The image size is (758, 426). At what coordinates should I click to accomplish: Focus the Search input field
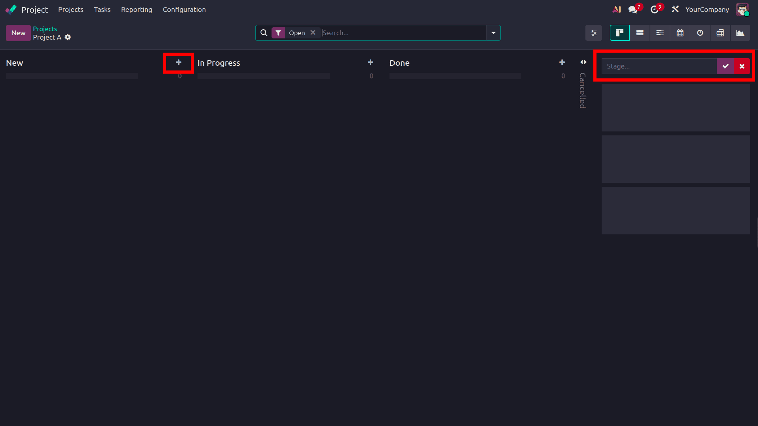[x=403, y=33]
